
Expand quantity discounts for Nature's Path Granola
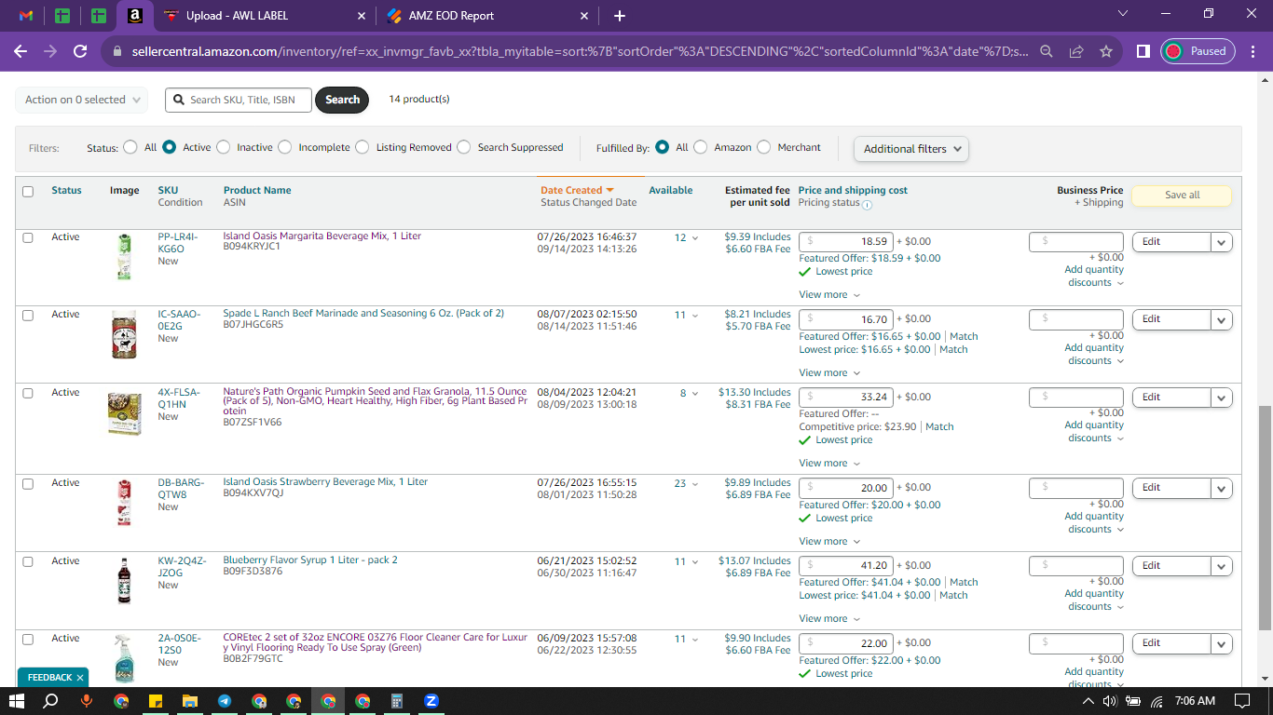click(x=1094, y=432)
